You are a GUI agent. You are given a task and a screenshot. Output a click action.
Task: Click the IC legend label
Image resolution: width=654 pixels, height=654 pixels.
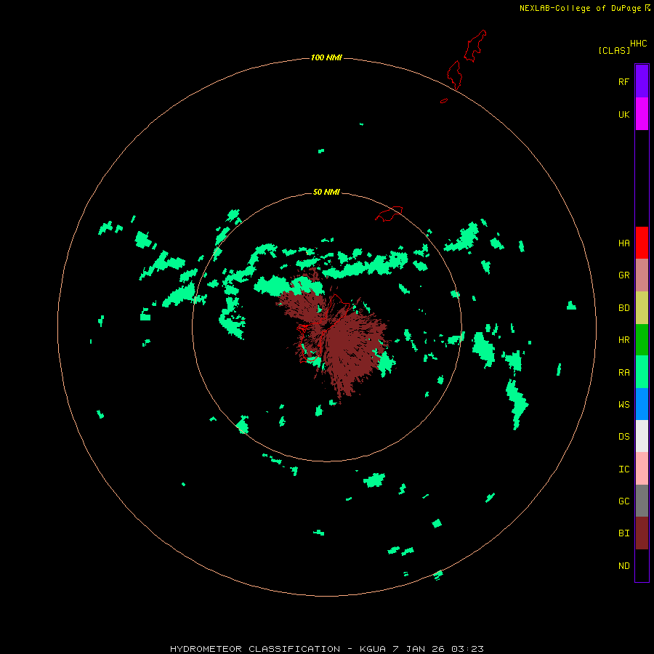click(x=623, y=469)
